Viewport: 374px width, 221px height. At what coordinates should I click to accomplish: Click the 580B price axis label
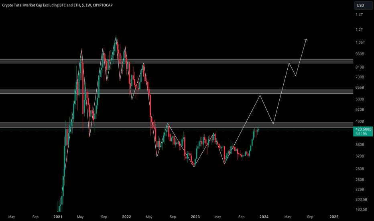(360, 99)
